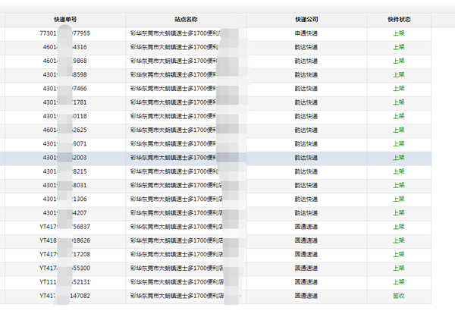
Task: Select YT tracking number ending in 18626
Action: pos(65,240)
